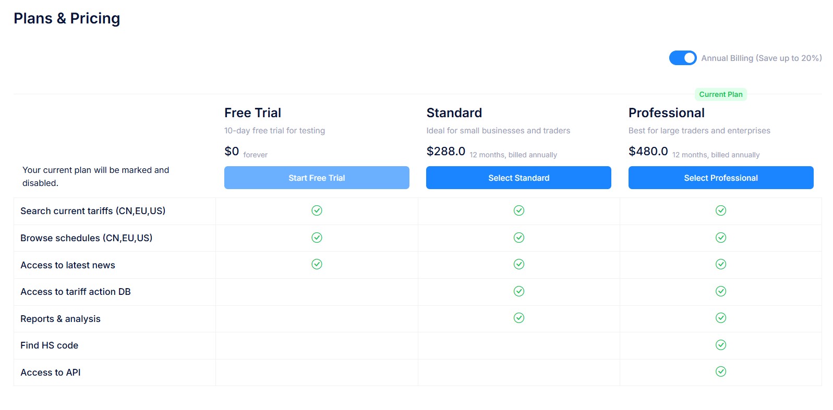Click the Find HS code feature row label
The height and width of the screenshot is (410, 833).
[49, 345]
